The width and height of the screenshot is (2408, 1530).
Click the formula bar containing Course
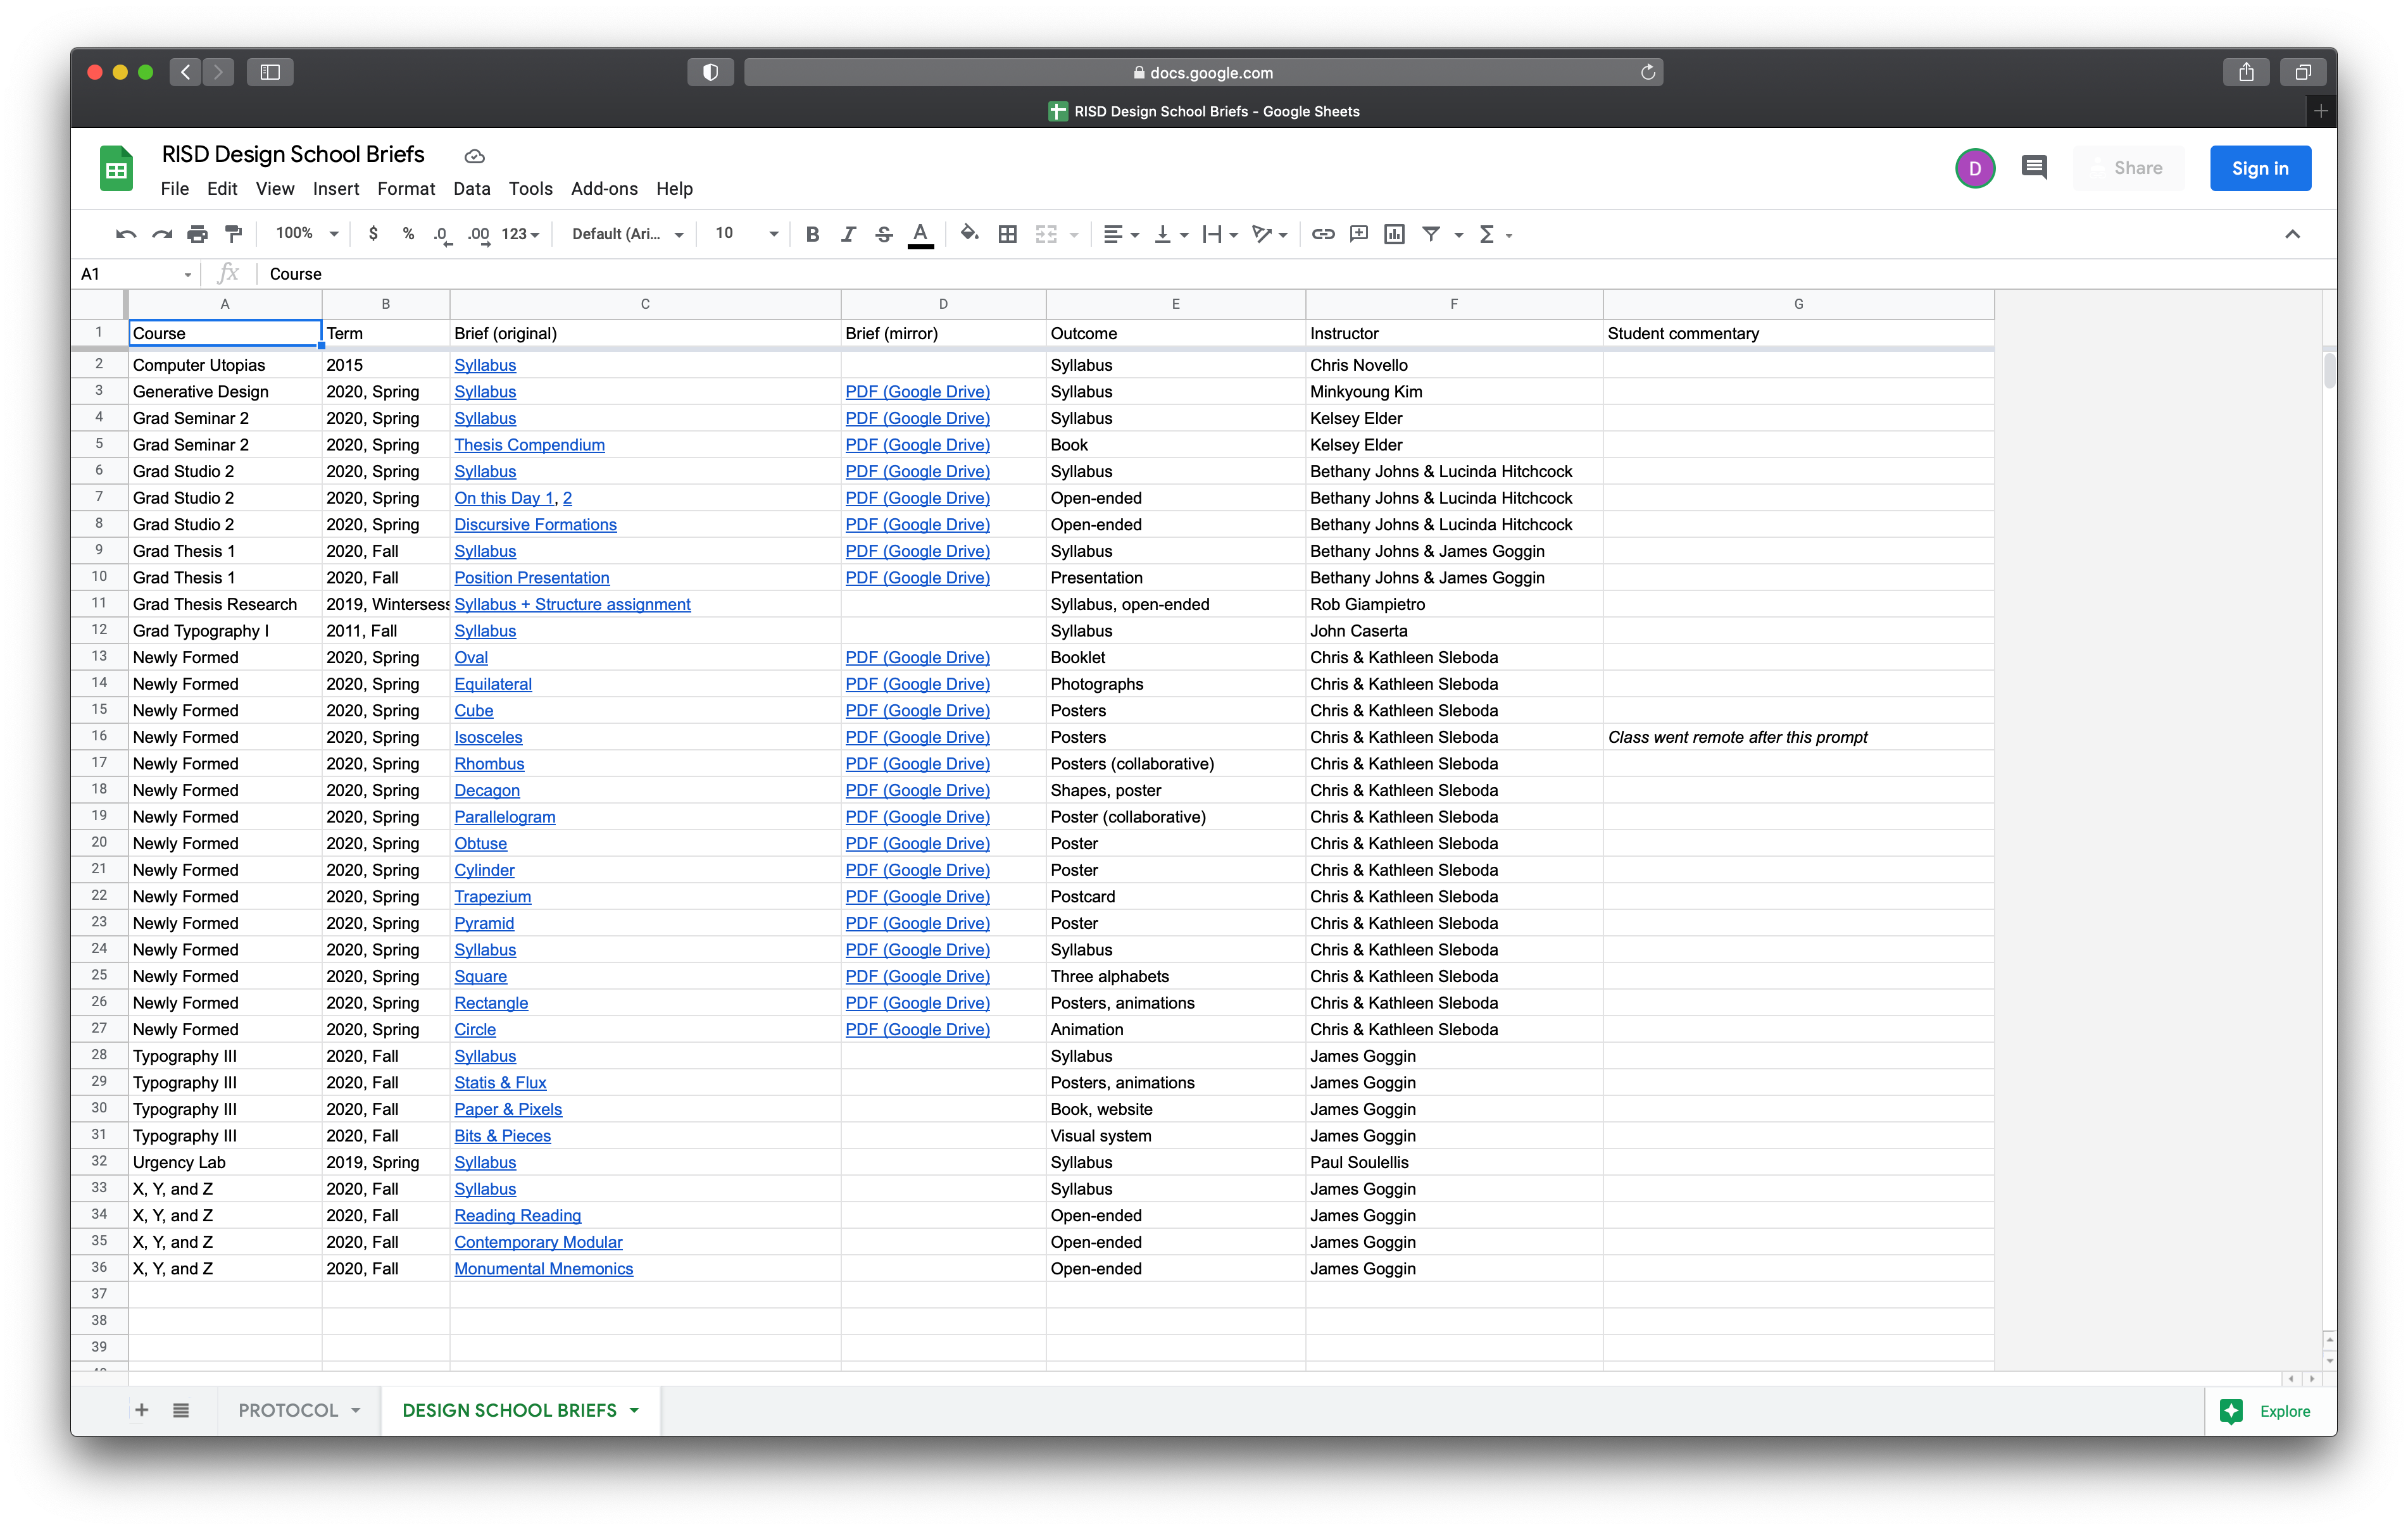(x=1295, y=274)
